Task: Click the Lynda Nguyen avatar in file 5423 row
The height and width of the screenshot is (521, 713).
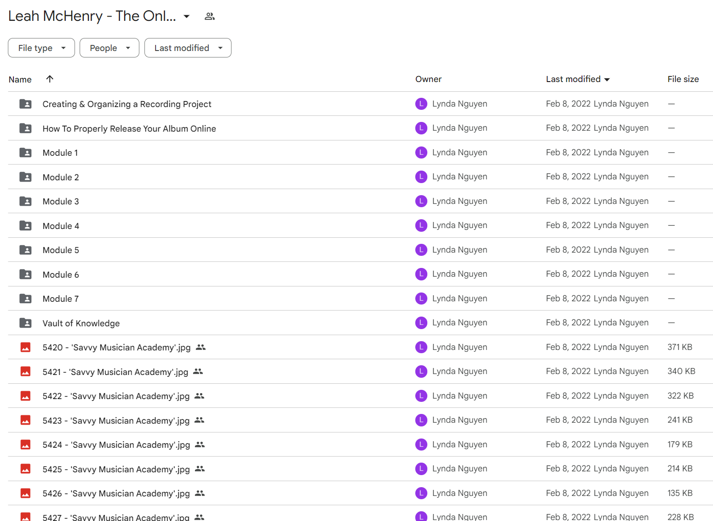Action: (x=421, y=420)
